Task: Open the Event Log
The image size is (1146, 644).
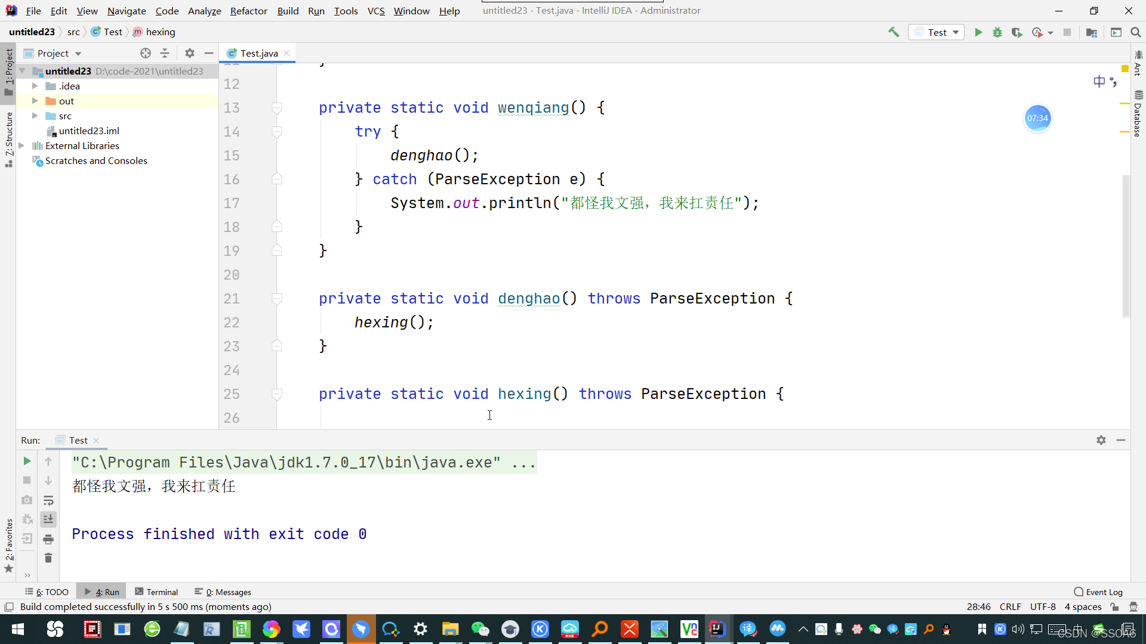Action: (1098, 592)
